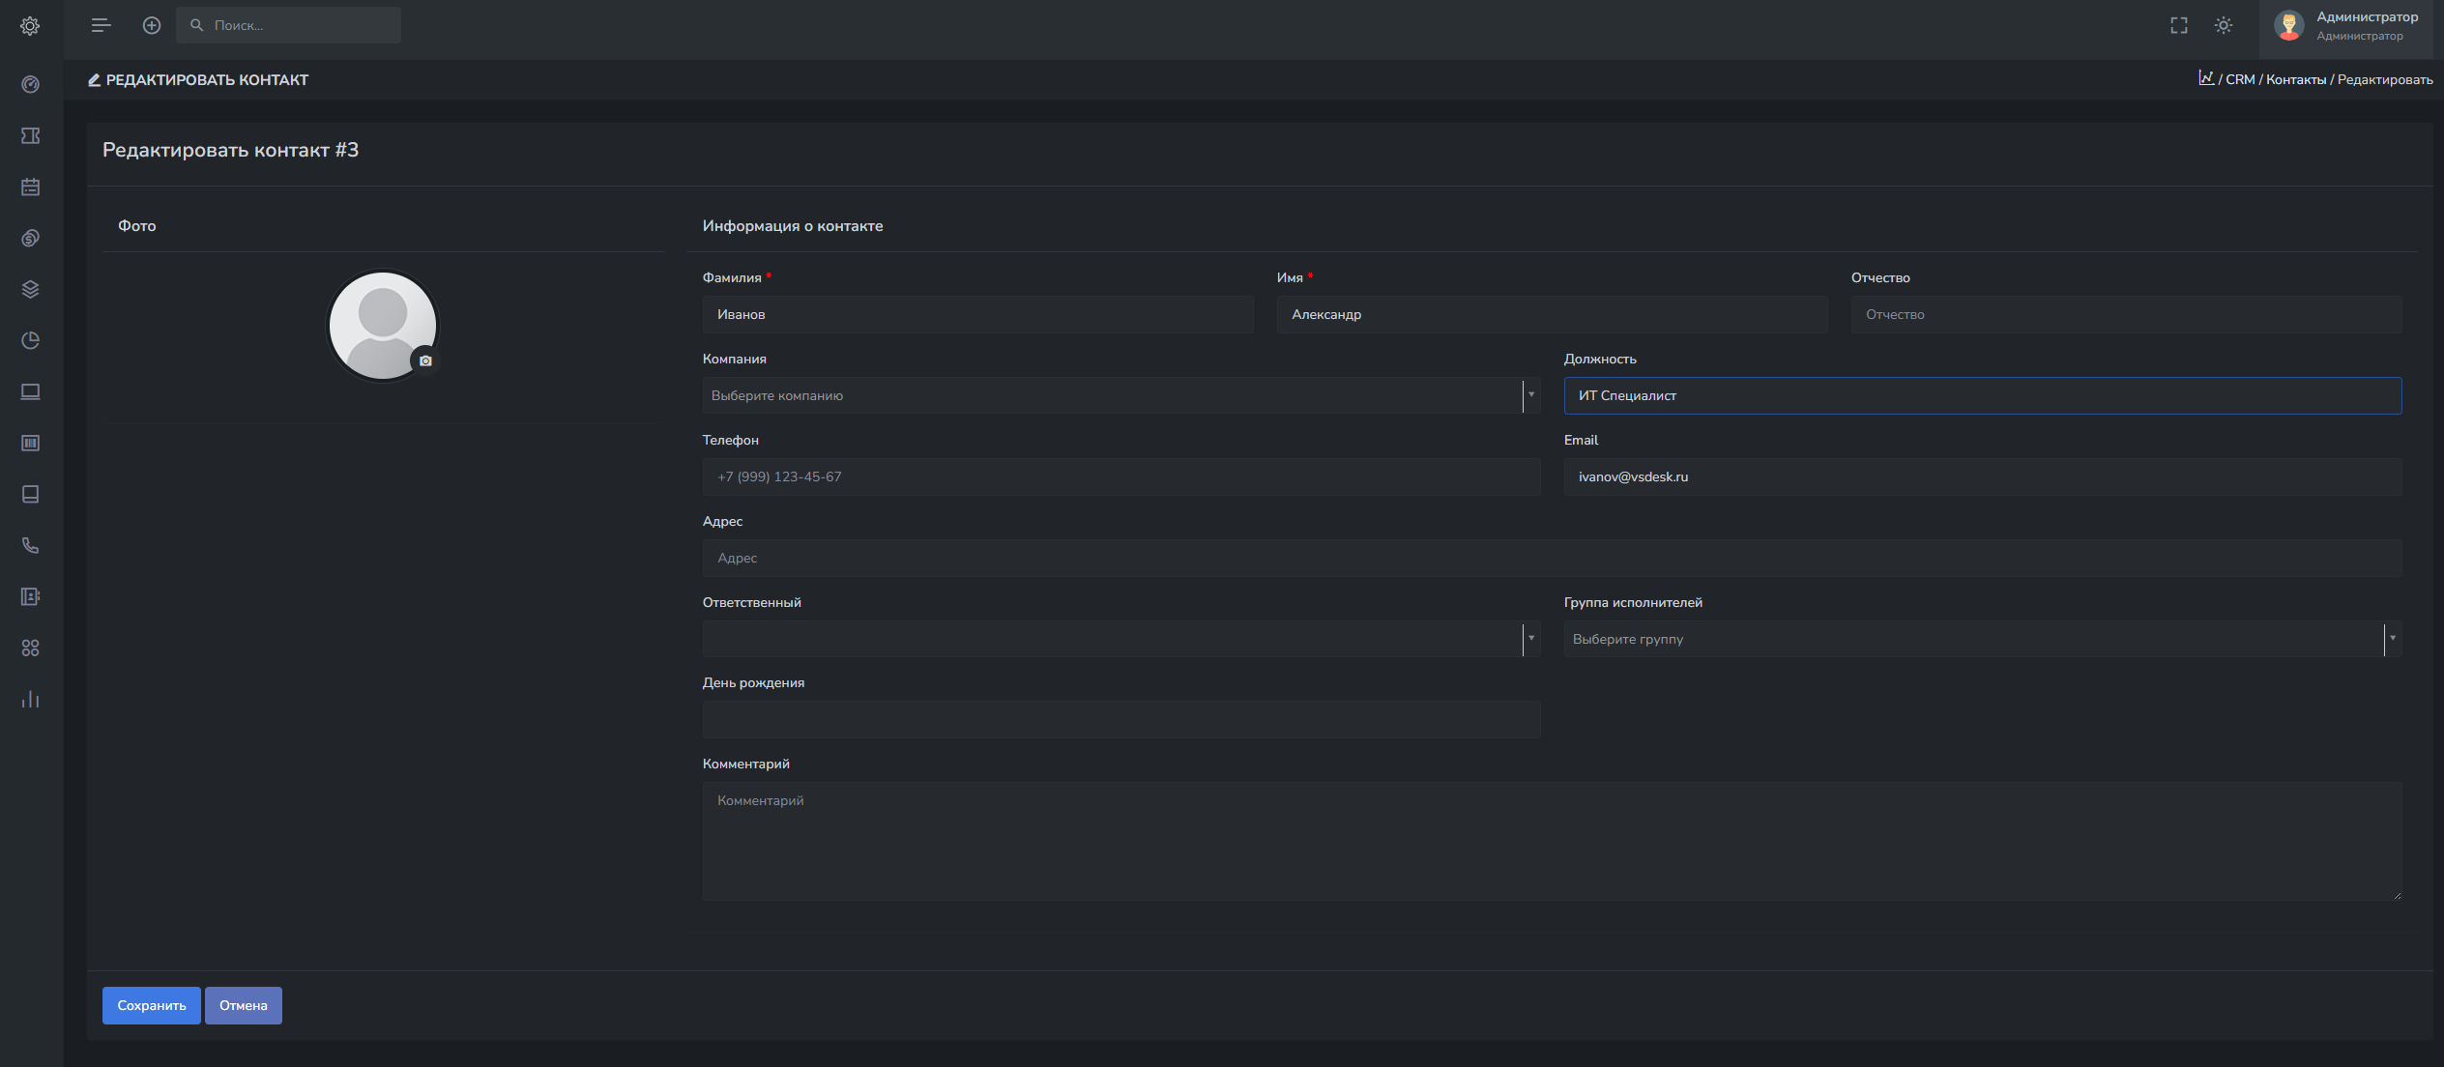Toggle the sidebar menu hamburger icon
This screenshot has width=2444, height=1067.
pyautogui.click(x=101, y=26)
